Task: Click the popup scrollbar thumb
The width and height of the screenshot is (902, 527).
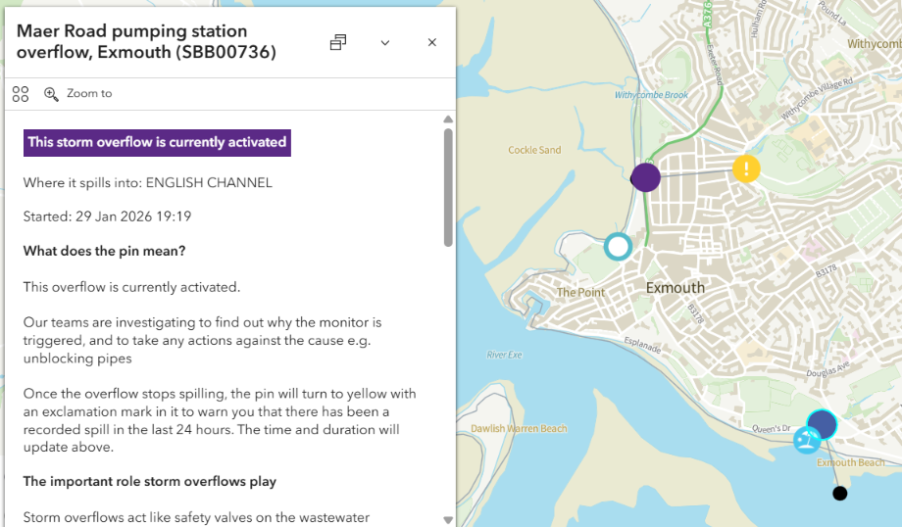Action: pos(448,186)
